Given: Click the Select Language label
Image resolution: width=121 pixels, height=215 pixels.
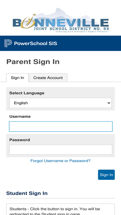Looking at the screenshot, I should (x=27, y=93).
